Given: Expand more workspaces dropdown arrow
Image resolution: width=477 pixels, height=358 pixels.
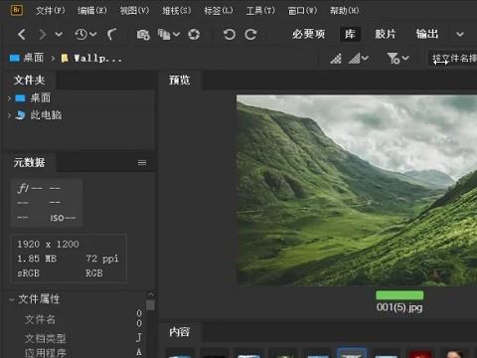Looking at the screenshot, I should coord(460,34).
